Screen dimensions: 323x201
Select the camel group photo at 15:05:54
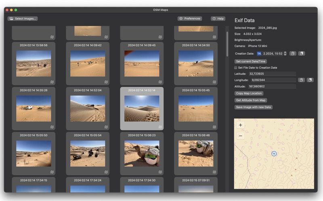[x=88, y=154]
